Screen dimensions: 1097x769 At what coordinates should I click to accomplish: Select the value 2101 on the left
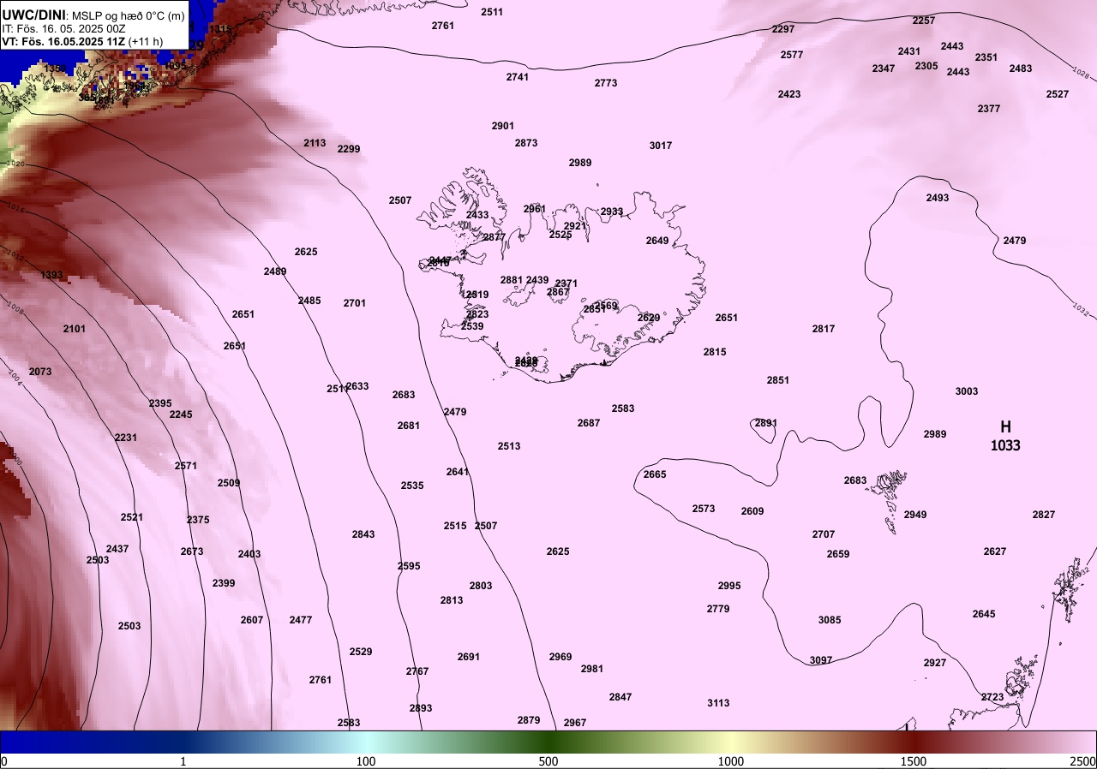pos(75,329)
